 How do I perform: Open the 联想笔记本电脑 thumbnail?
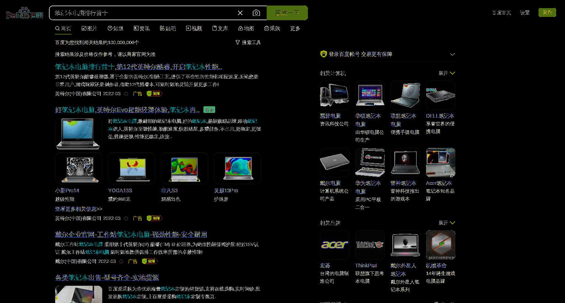point(405,96)
